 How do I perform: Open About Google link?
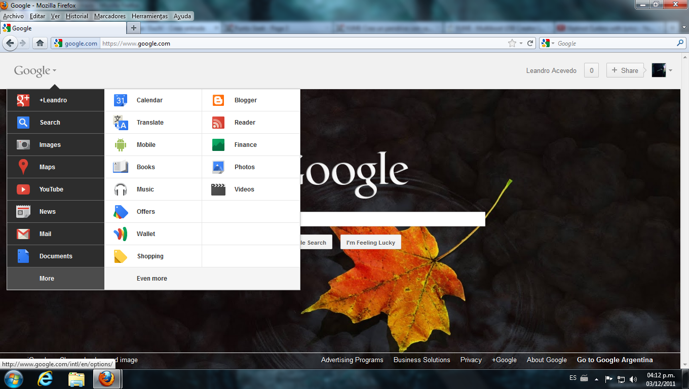pos(547,360)
